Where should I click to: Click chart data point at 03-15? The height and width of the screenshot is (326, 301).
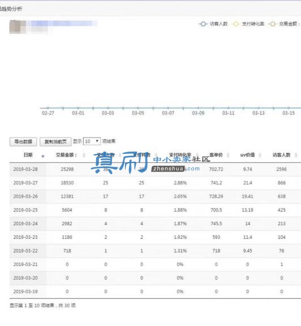click(x=289, y=108)
